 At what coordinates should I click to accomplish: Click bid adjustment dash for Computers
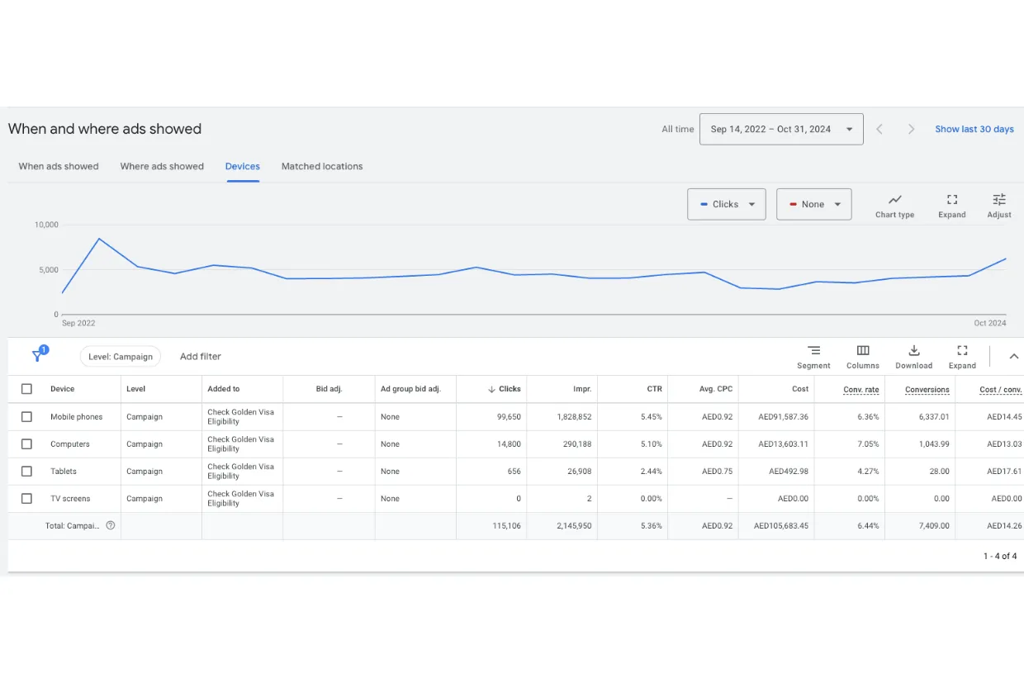tap(339, 444)
